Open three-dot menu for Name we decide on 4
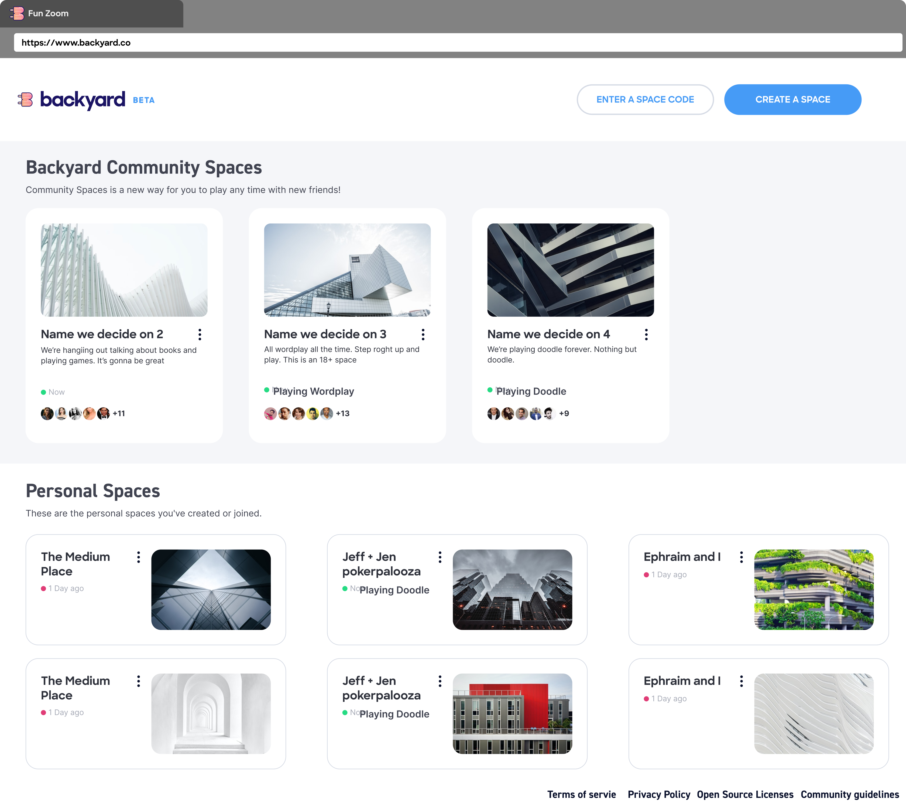 click(x=646, y=334)
